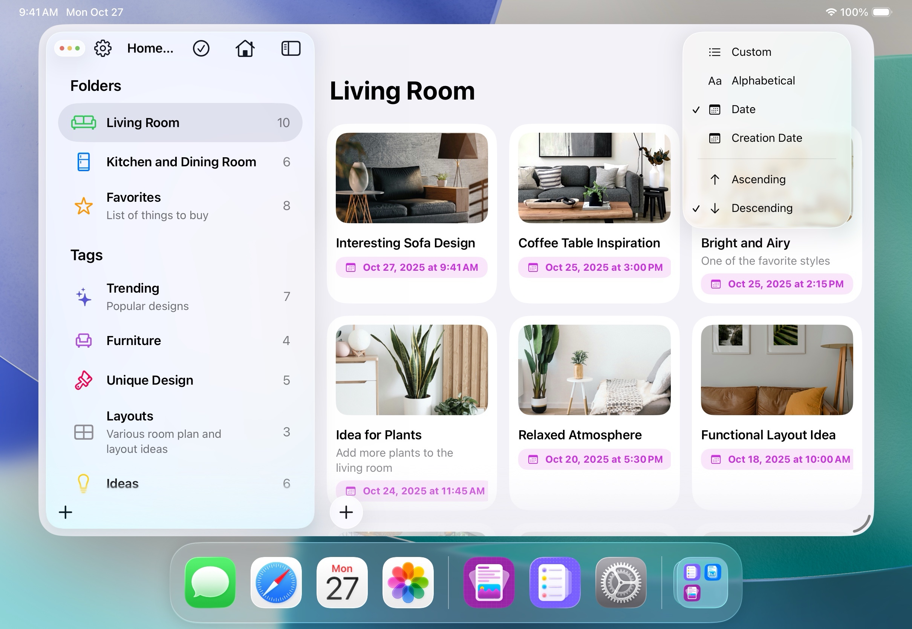Viewport: 912px width, 629px height.
Task: Open the Settings app in dock
Action: point(621,583)
